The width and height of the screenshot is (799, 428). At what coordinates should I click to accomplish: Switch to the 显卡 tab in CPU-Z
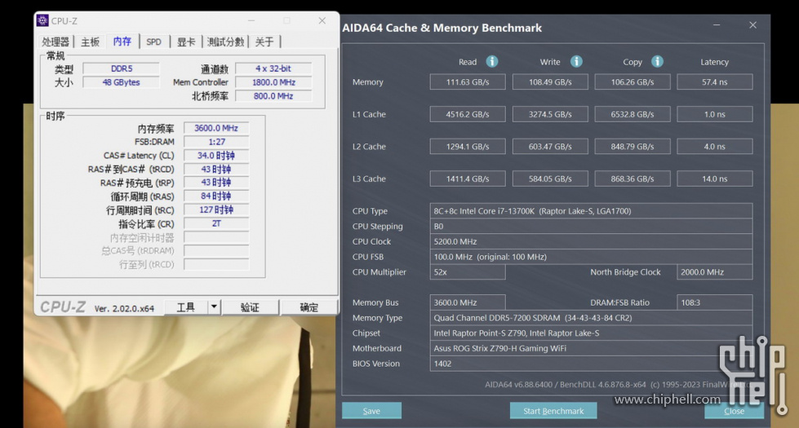click(186, 42)
